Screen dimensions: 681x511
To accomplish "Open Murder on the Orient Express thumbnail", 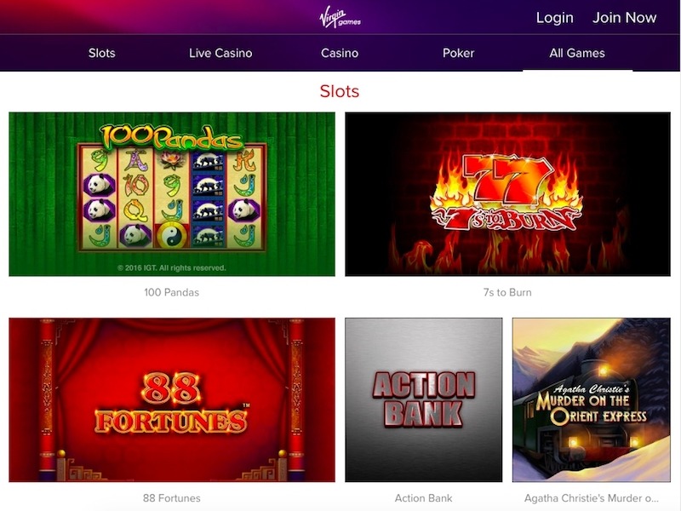I will (592, 399).
